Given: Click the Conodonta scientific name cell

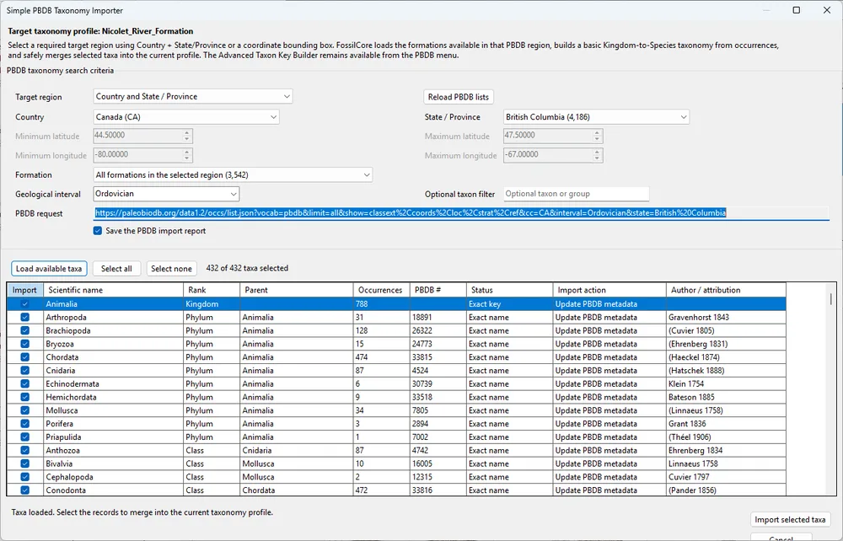Looking at the screenshot, I should [113, 490].
